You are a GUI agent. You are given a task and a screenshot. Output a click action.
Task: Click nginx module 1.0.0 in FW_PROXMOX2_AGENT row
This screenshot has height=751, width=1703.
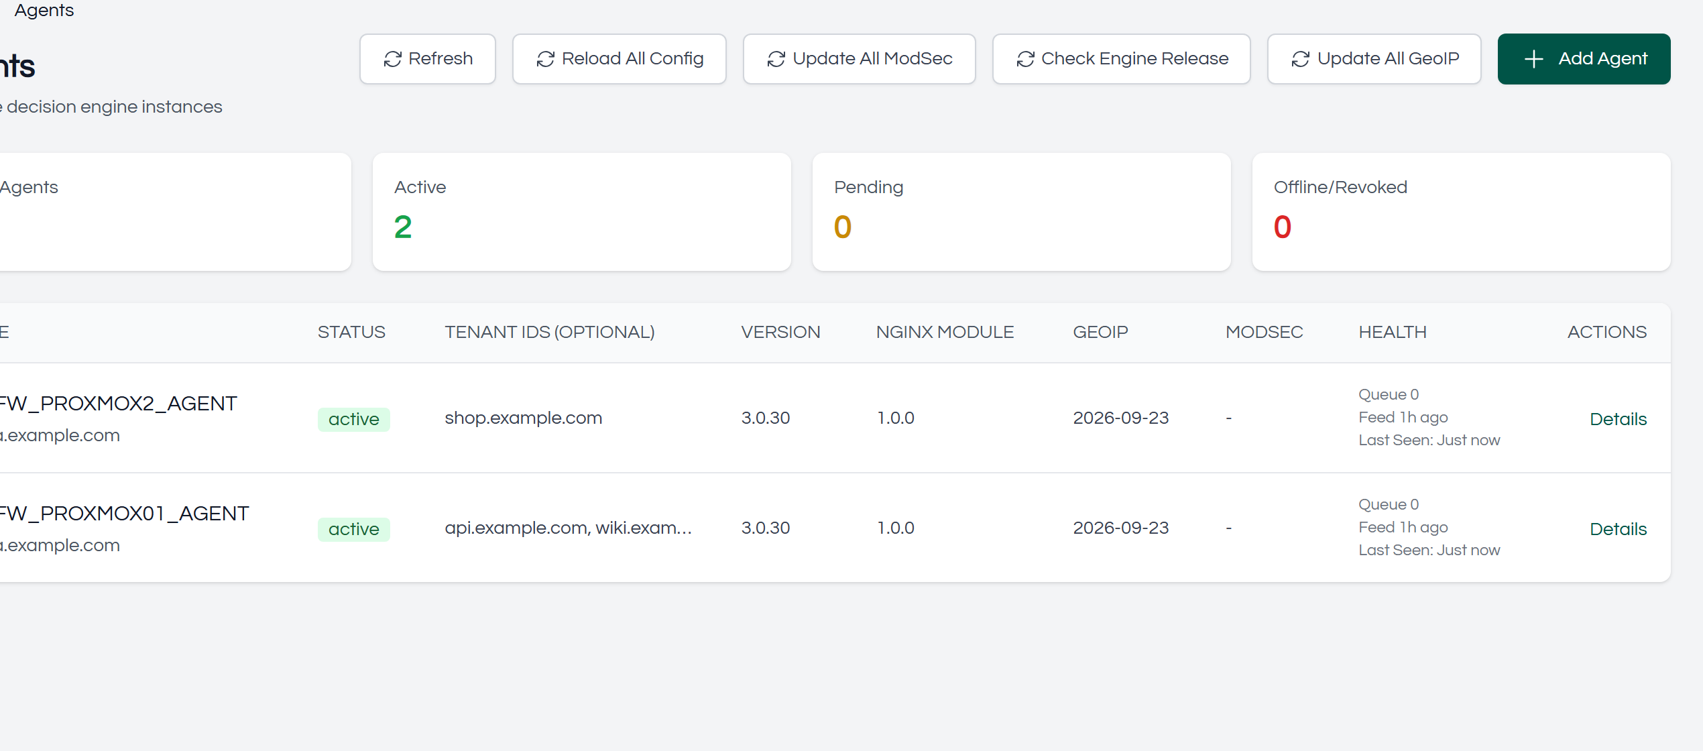point(896,418)
